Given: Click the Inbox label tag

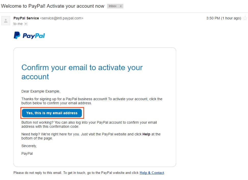Looking at the screenshot, I should (113, 6).
